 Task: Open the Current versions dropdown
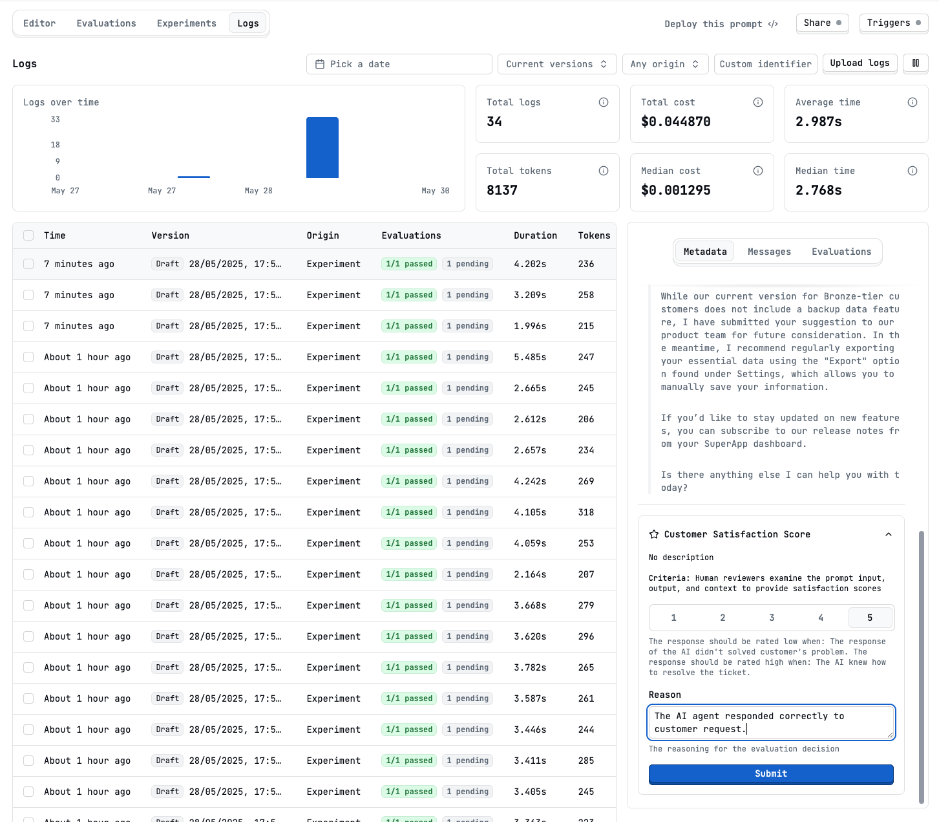(x=556, y=63)
